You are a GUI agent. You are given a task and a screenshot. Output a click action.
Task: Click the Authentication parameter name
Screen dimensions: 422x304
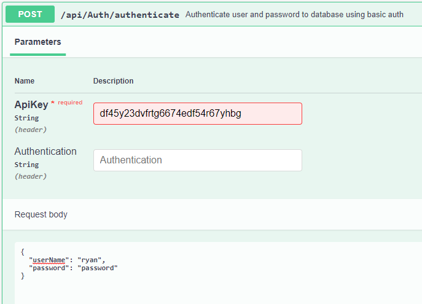click(45, 151)
